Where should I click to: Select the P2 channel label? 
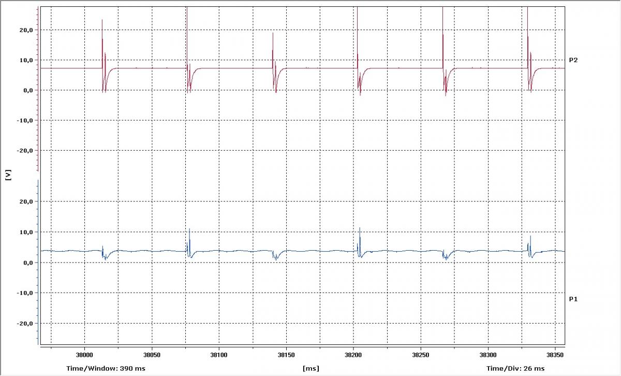(x=573, y=60)
